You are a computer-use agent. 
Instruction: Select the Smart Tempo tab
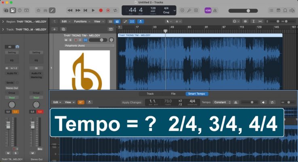click(197, 94)
